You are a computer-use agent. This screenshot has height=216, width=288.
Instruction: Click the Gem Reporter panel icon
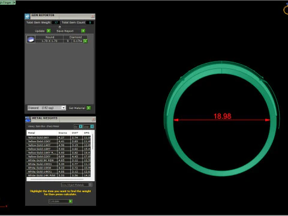(27, 16)
